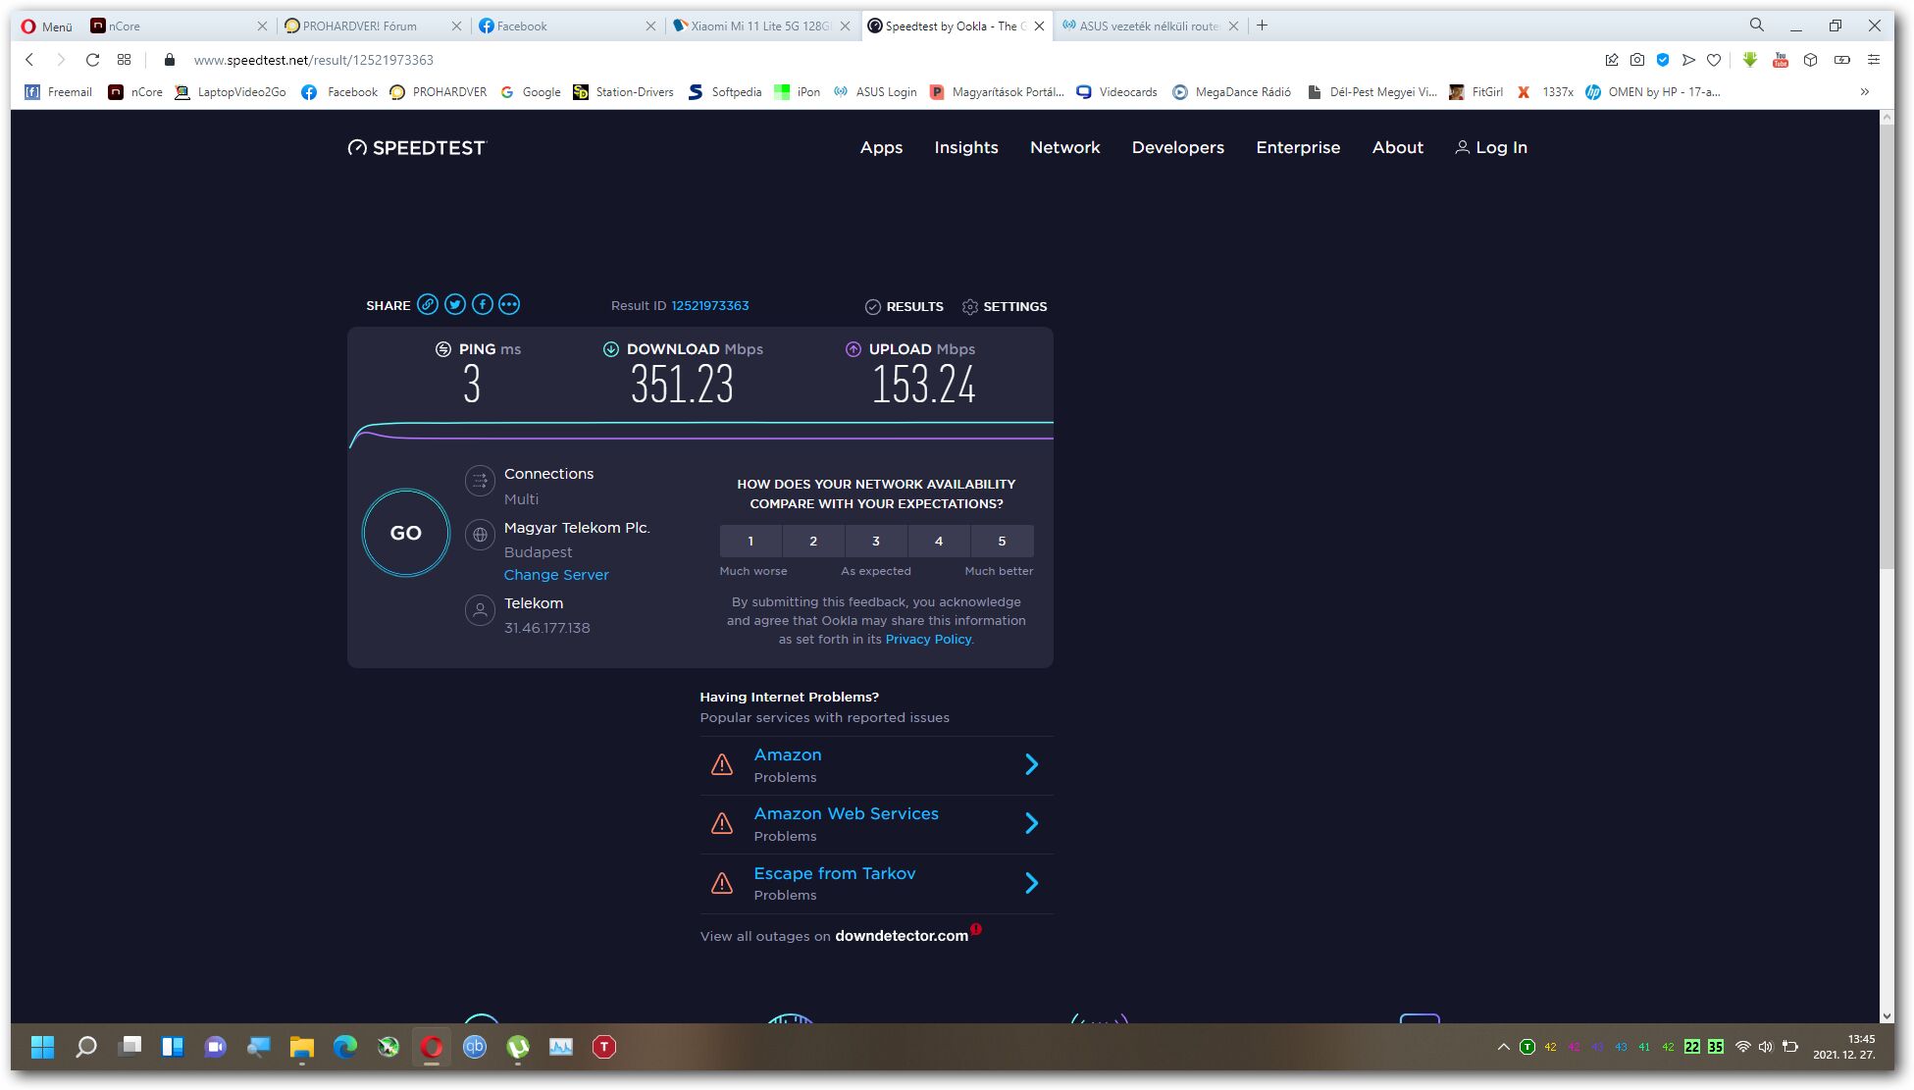Click the green download arrow extension icon
This screenshot has width=1914, height=1090.
point(1750,60)
